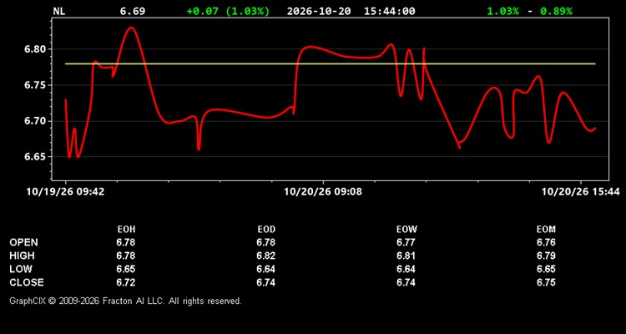Select the date 2026-10-20 in header
Screen dimensions: 626x334
tap(319, 11)
